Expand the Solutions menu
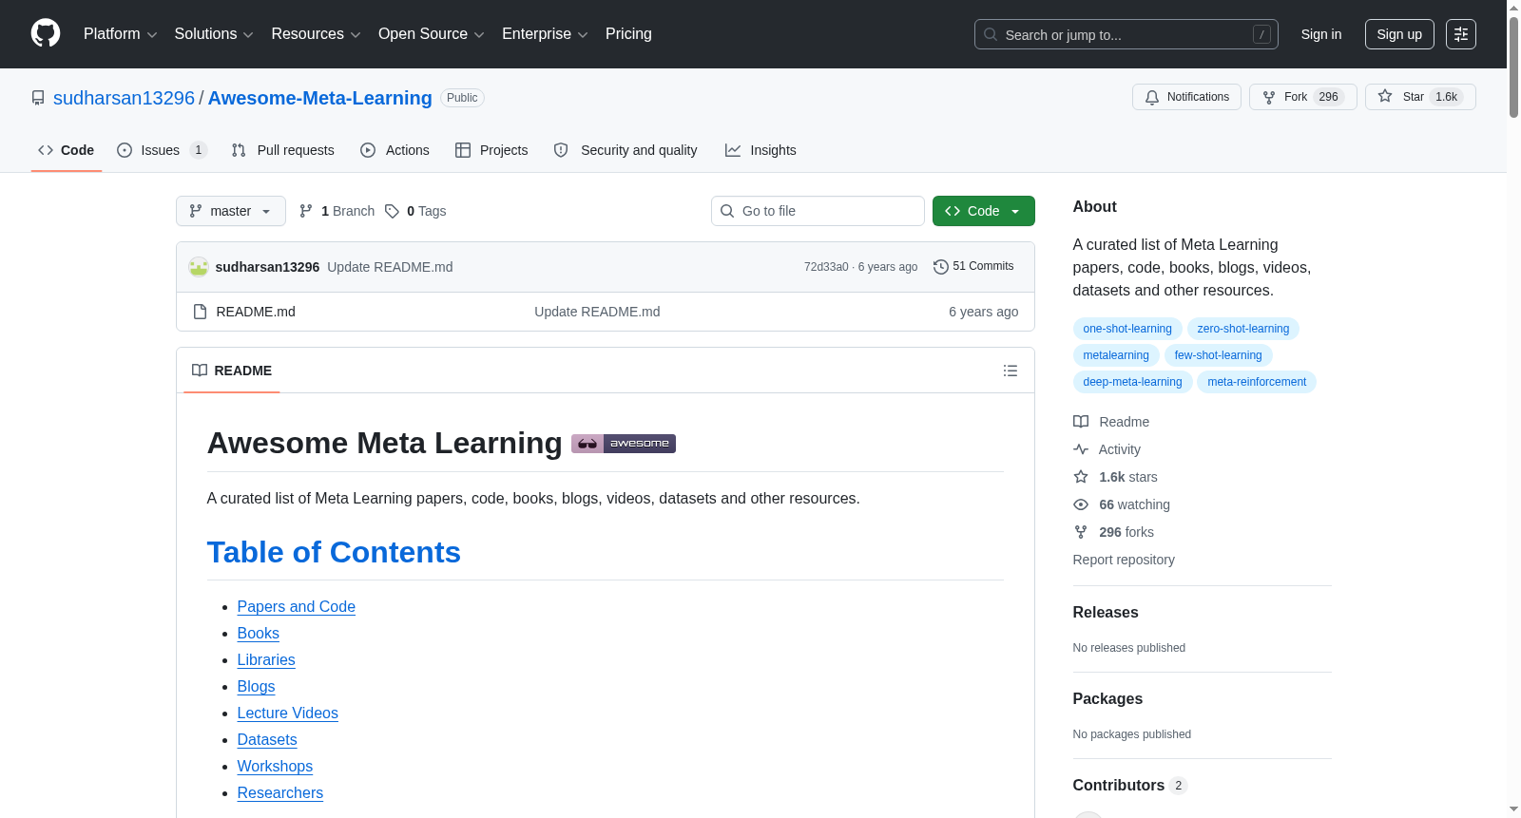The width and height of the screenshot is (1521, 818). 214,34
